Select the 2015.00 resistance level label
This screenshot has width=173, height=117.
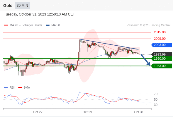160,32
